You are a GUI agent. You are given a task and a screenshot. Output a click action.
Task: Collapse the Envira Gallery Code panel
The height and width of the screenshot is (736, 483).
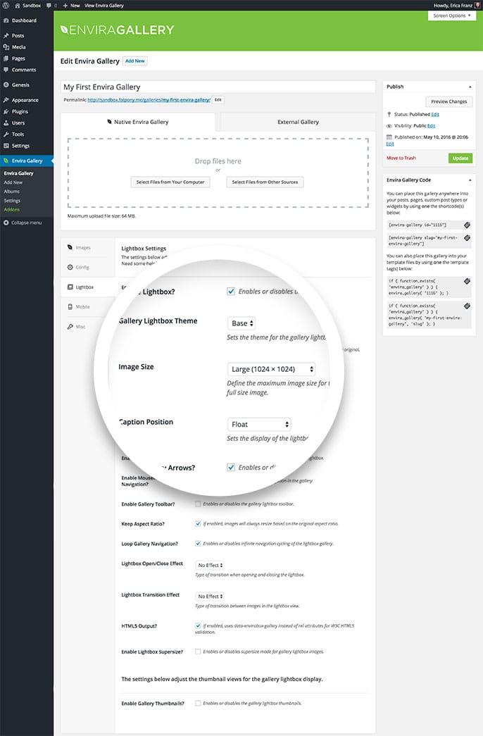pos(470,180)
